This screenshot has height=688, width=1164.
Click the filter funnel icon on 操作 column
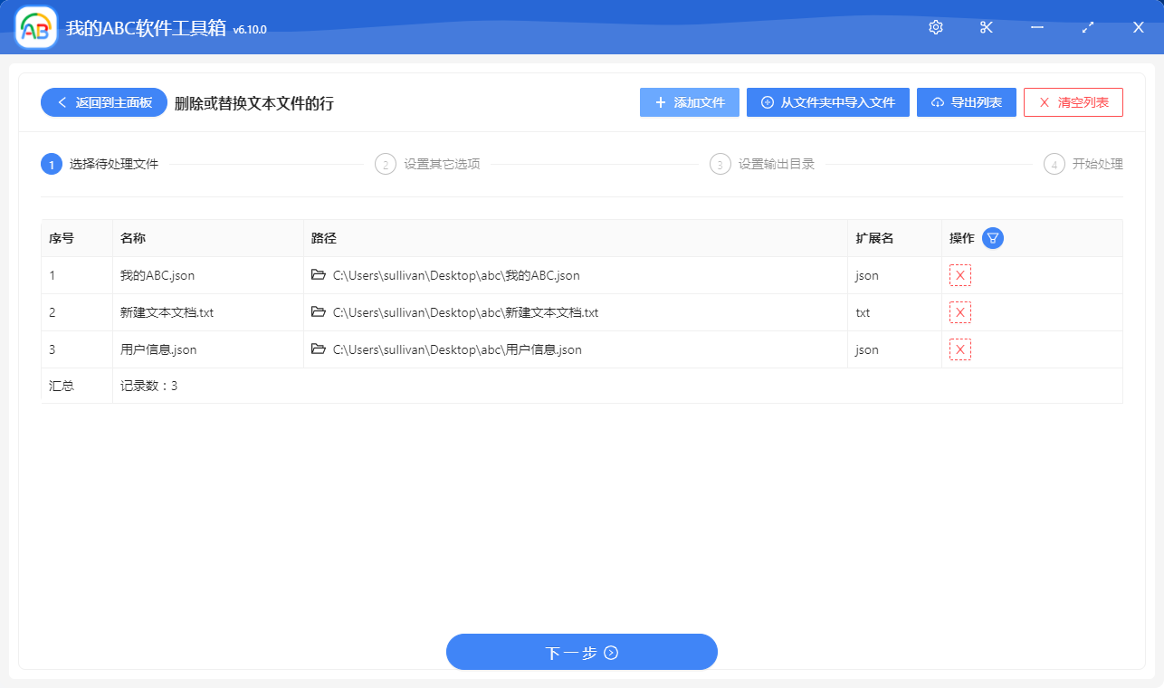(993, 237)
